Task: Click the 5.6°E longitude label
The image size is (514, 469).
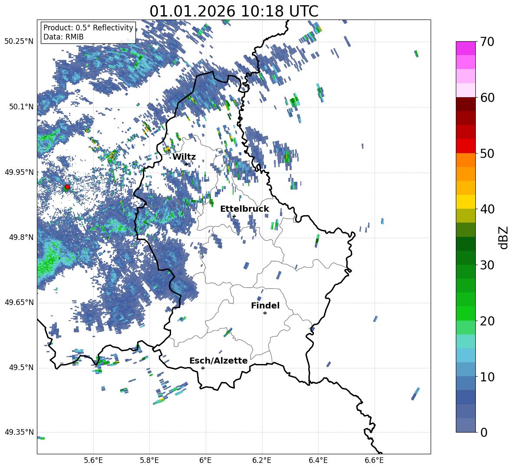Action: [x=93, y=461]
